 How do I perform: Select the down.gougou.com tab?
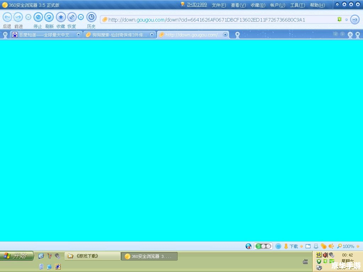(x=193, y=35)
